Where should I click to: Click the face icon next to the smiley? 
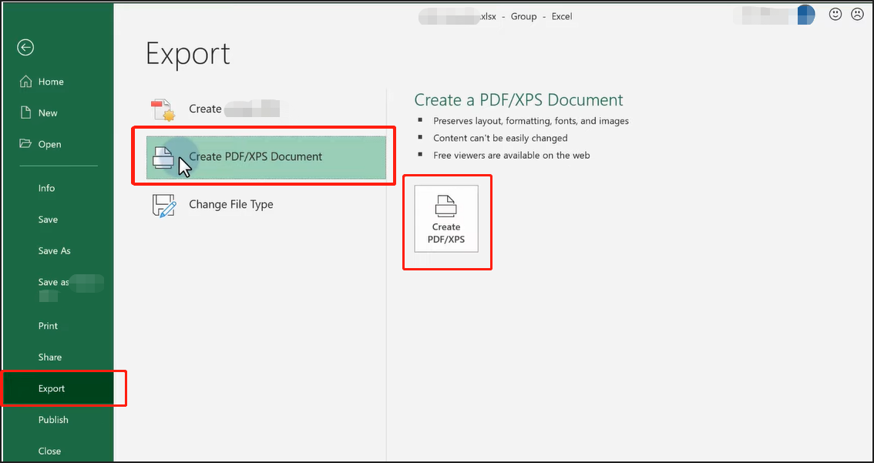pyautogui.click(x=858, y=14)
